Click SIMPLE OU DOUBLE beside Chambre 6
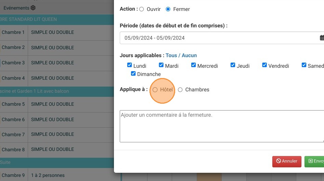 click(x=52, y=120)
